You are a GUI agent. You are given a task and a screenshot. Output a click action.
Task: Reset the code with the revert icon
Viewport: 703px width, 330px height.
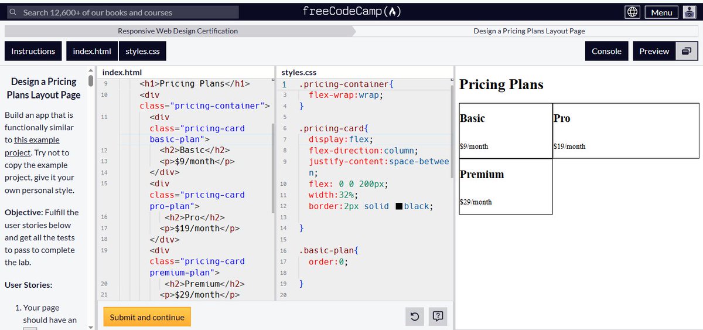pos(414,317)
